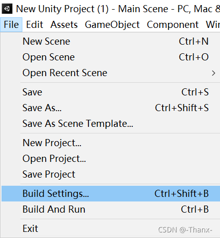Screen dimensions: 220x238
Task: Choose the Open Scene entry
Action: pos(111,57)
